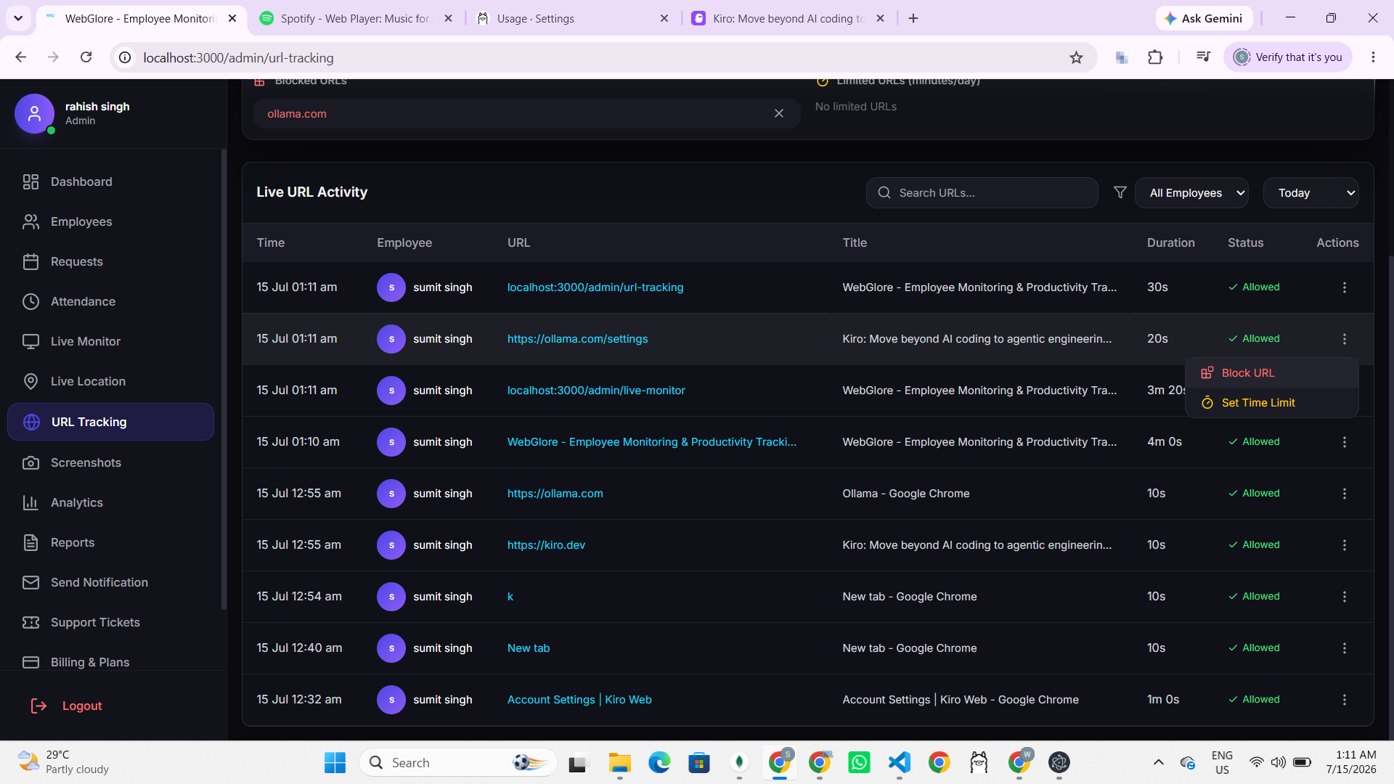Screen dimensions: 1394x784
Task: Click the Logout button
Action: [66, 706]
